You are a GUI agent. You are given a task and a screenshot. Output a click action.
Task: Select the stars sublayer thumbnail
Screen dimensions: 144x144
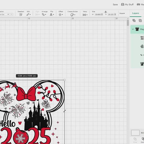point(142,55)
